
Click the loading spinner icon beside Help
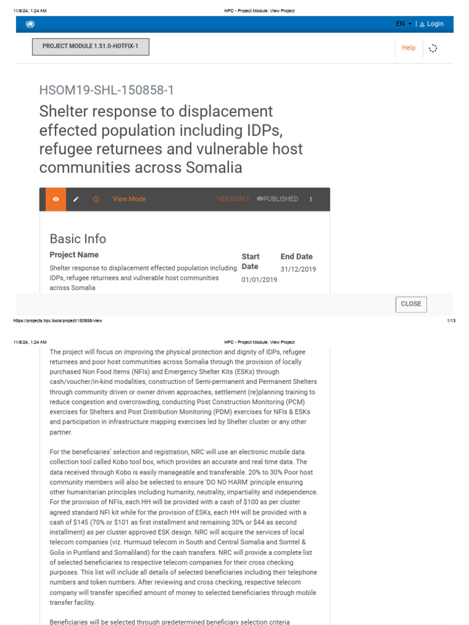tap(433, 48)
